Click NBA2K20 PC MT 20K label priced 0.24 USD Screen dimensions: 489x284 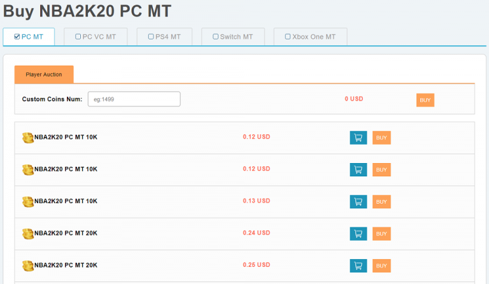coord(66,233)
